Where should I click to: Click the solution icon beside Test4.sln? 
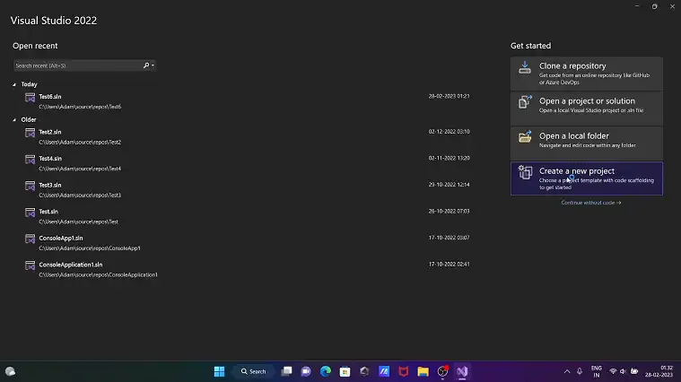[x=30, y=160]
